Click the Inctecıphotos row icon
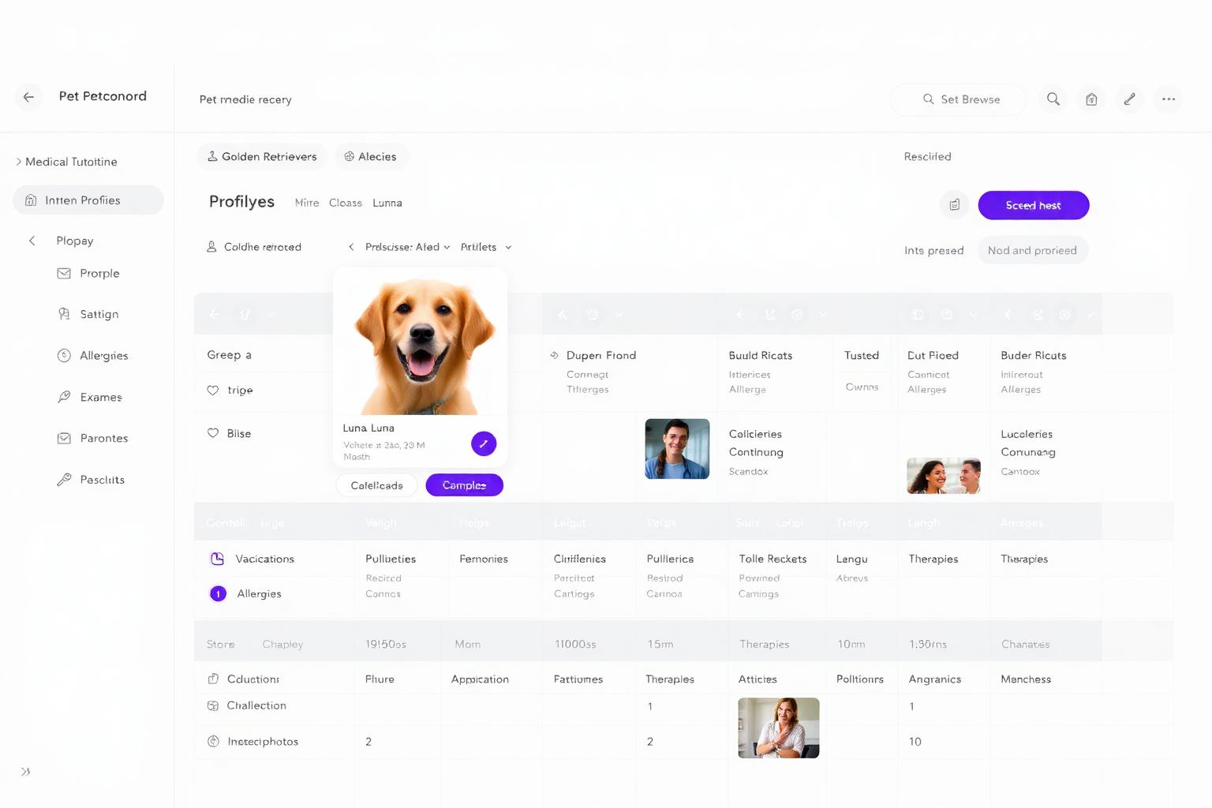The height and width of the screenshot is (808, 1212). coord(213,741)
